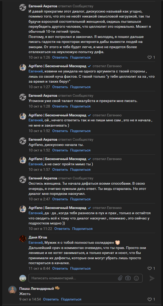The image size is (163, 306).
Task: Click your own avatar beside the comment field
Action: (x=23, y=278)
